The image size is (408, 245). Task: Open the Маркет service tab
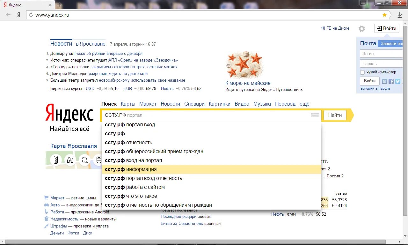coord(148,104)
